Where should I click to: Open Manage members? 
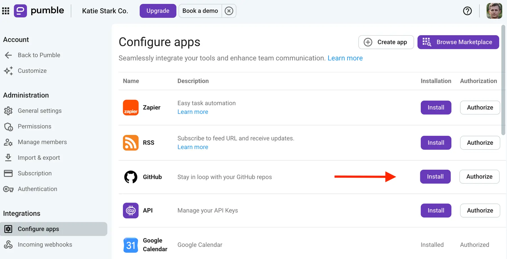(x=42, y=142)
